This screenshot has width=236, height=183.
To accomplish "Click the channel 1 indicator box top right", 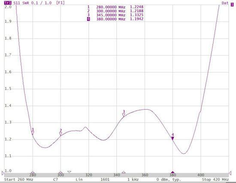I will point(232,5).
